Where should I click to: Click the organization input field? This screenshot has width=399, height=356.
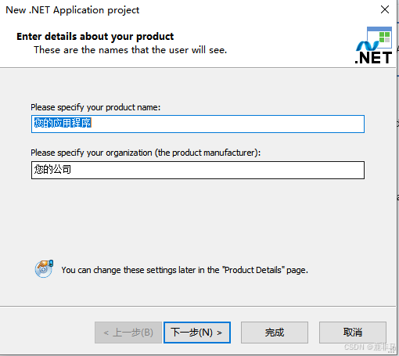tap(198, 170)
